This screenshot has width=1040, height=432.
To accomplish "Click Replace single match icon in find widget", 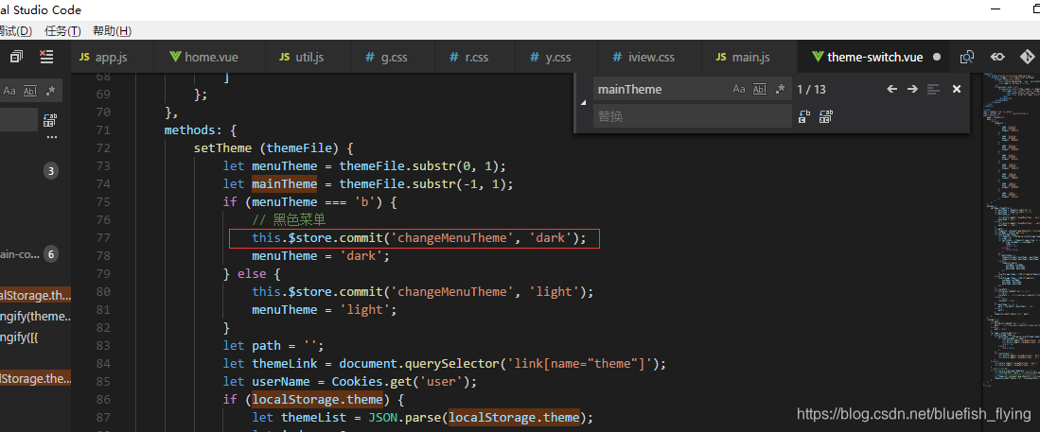I will (x=803, y=116).
